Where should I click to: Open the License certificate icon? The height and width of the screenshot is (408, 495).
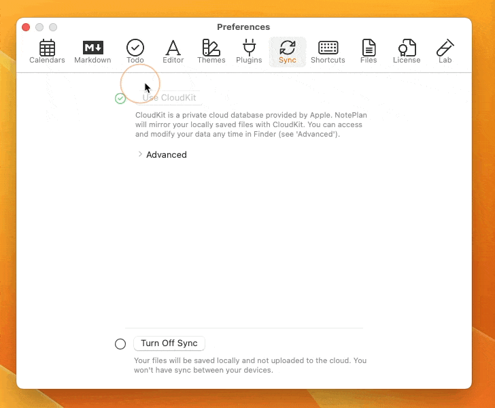[407, 48]
